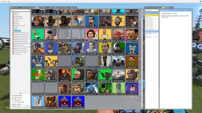Click the Skibidi Toilet RANDOM icon
The image size is (202, 113).
pos(38,75)
